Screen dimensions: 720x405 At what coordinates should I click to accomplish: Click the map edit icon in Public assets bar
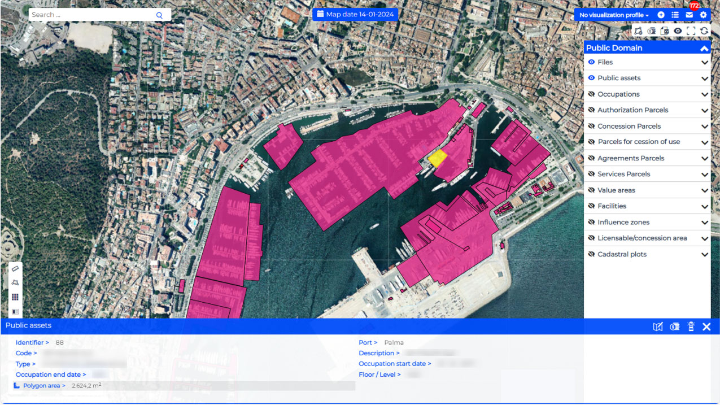click(x=657, y=326)
